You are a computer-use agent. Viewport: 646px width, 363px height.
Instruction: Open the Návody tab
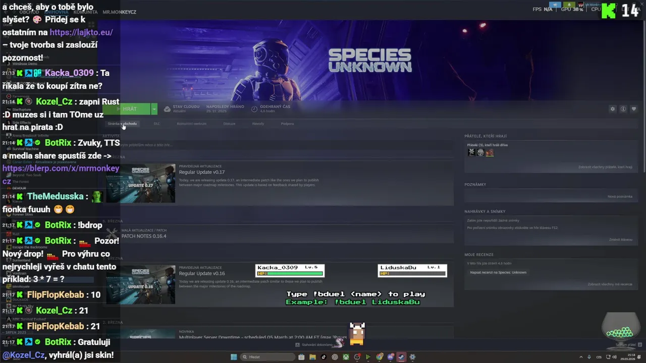[x=258, y=124]
